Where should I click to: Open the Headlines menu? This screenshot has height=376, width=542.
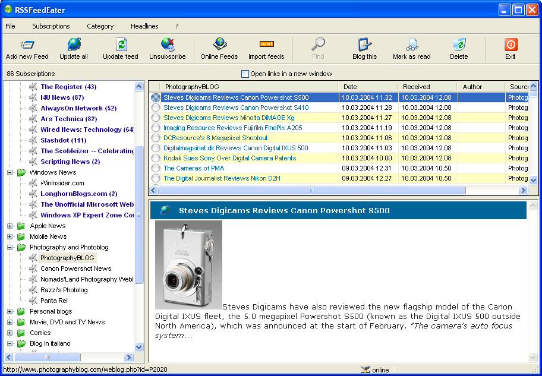144,26
